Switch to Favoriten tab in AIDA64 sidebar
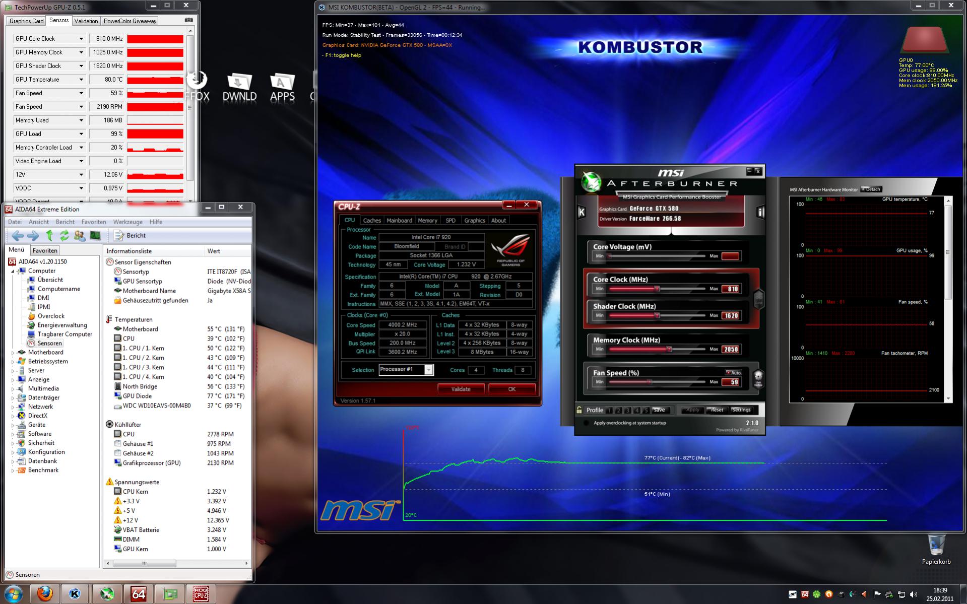This screenshot has height=604, width=967. (x=45, y=250)
